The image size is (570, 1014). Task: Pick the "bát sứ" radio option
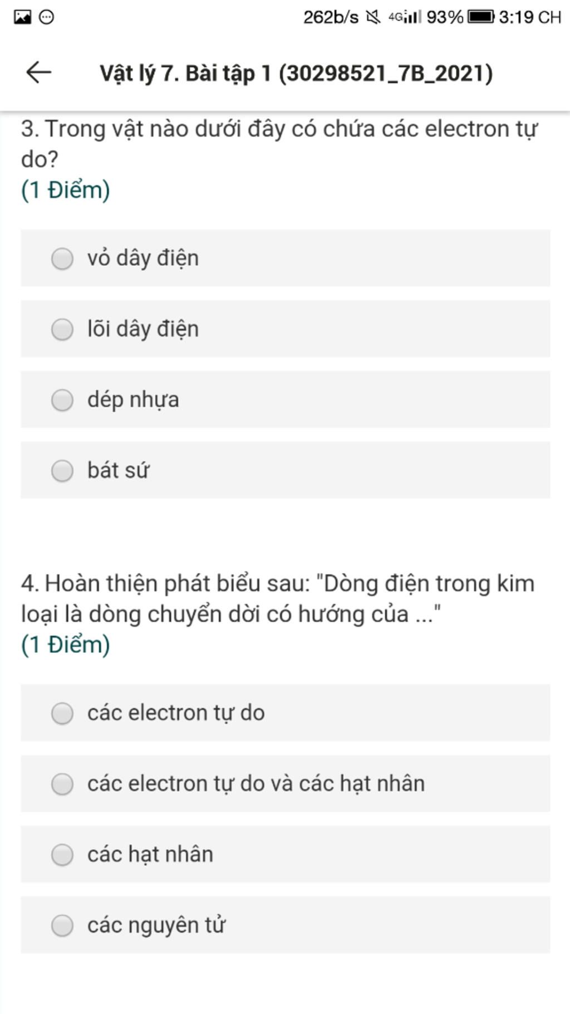pyautogui.click(x=62, y=471)
